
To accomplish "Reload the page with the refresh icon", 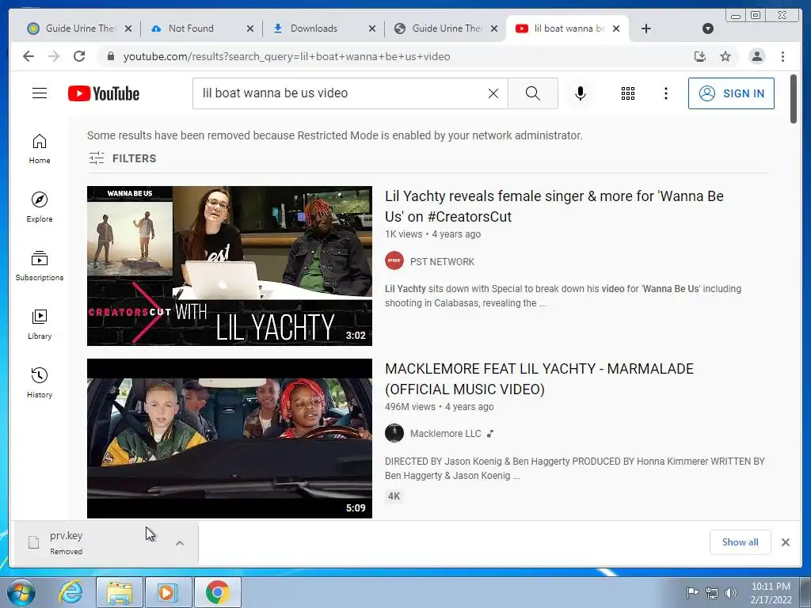I will [79, 56].
